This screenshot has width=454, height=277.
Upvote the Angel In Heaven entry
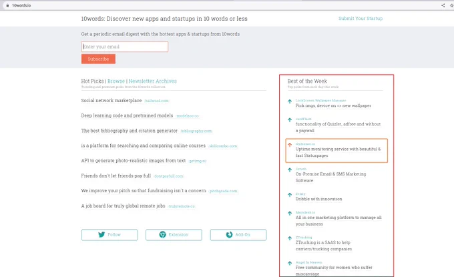coord(290,263)
